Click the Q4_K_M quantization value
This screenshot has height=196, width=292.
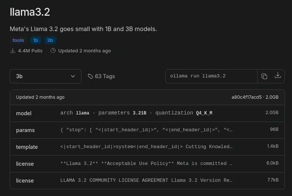click(204, 113)
